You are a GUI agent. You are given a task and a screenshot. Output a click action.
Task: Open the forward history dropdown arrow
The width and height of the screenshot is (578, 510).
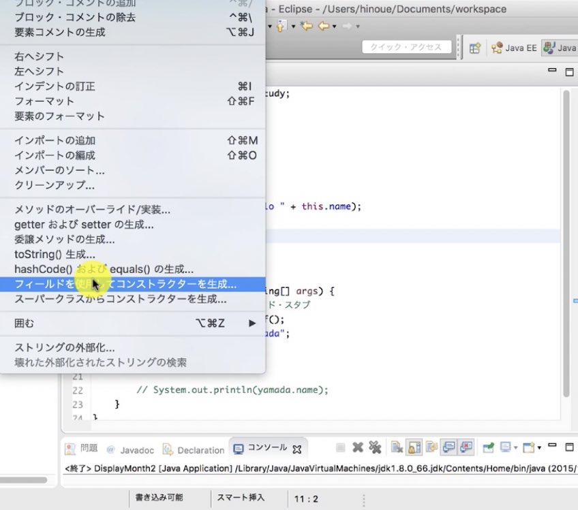[x=358, y=27]
